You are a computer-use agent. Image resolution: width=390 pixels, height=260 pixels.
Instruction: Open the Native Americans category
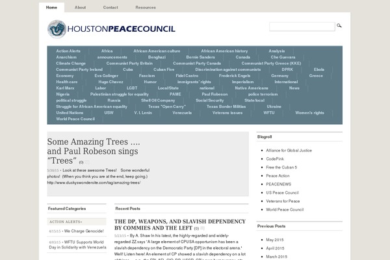pos(252,88)
